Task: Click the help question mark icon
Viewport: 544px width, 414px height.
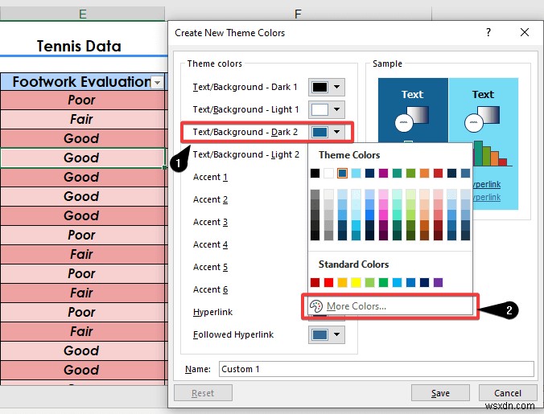Action: pos(488,32)
